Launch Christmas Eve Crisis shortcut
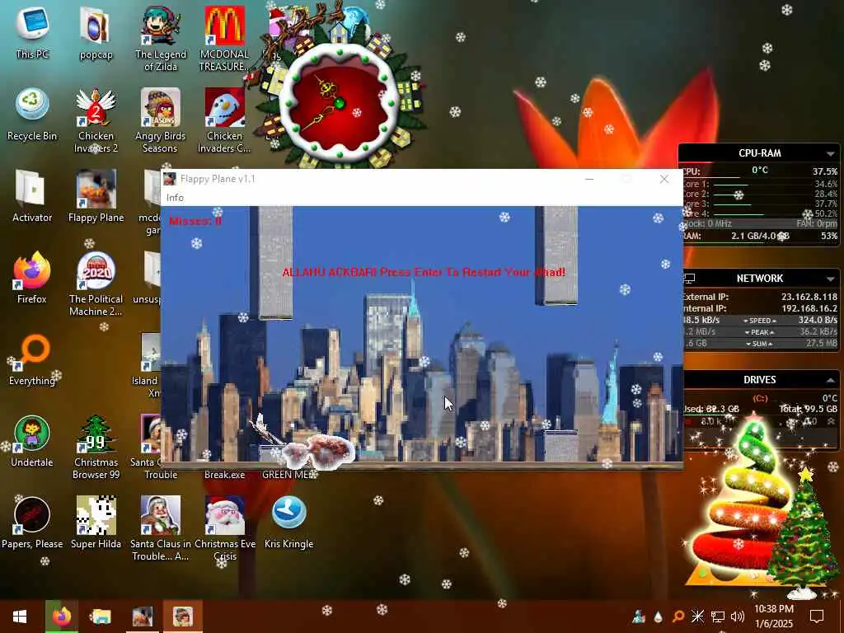Viewport: 844px width, 633px height. (x=224, y=528)
